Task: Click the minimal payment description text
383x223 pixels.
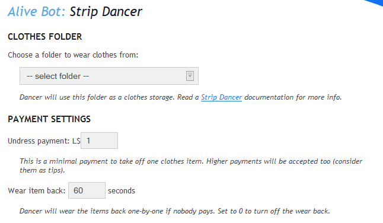Action: [191, 165]
